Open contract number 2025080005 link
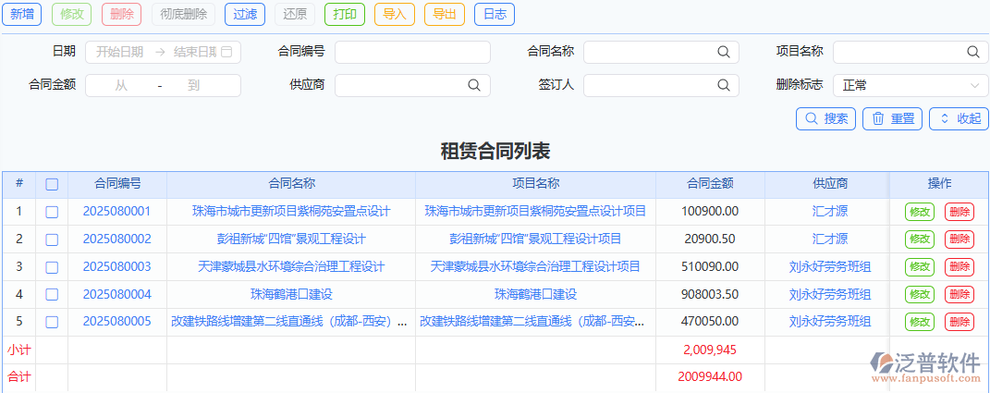Image resolution: width=990 pixels, height=393 pixels. point(116,322)
